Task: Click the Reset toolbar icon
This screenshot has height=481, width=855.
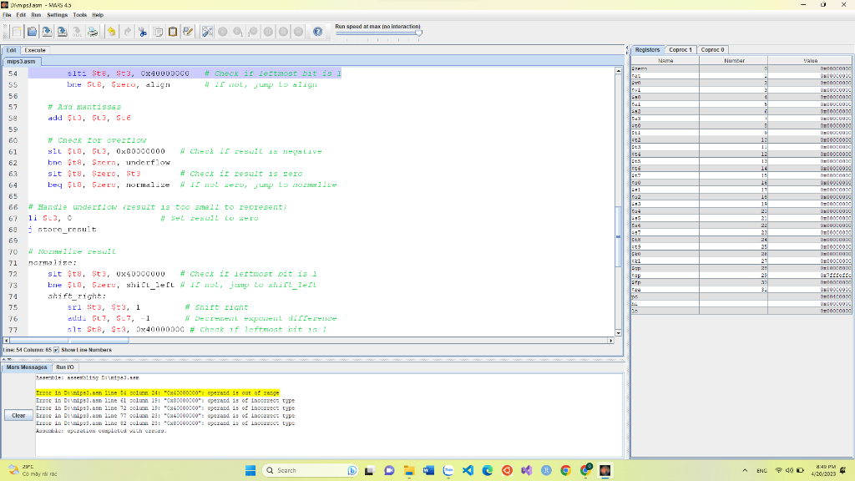Action: 298,32
